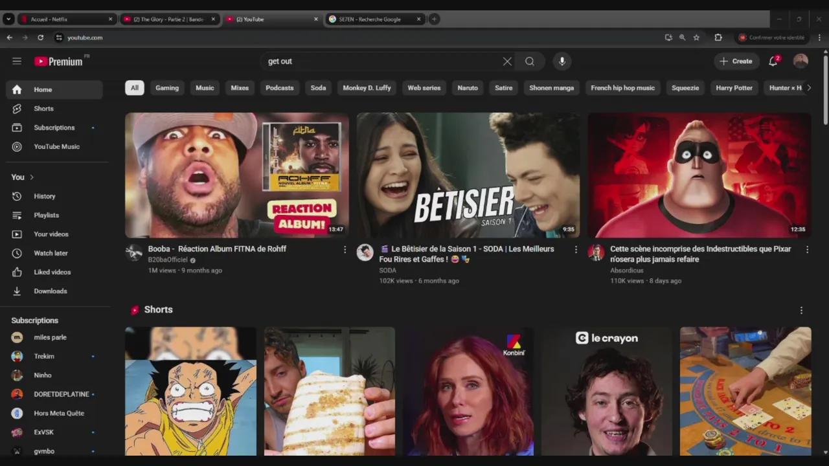This screenshot has height=466, width=829.
Task: Click the Create button
Action: click(x=736, y=61)
